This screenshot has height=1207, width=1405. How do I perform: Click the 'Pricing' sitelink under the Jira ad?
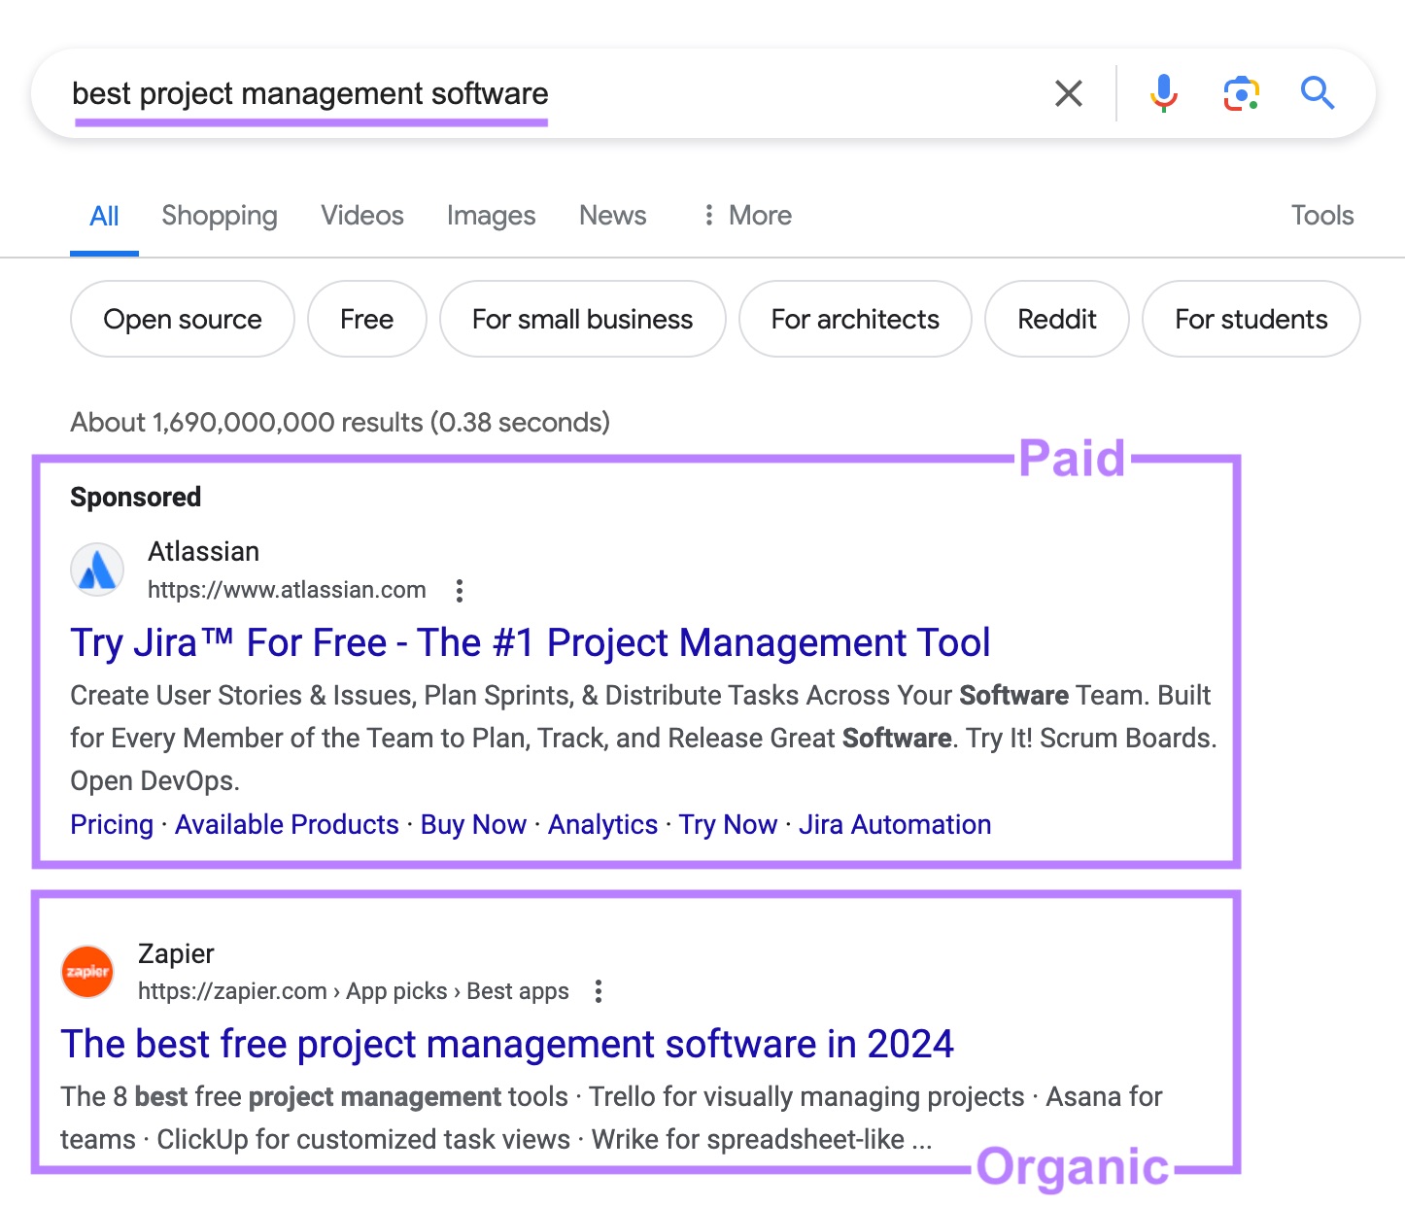tap(111, 824)
